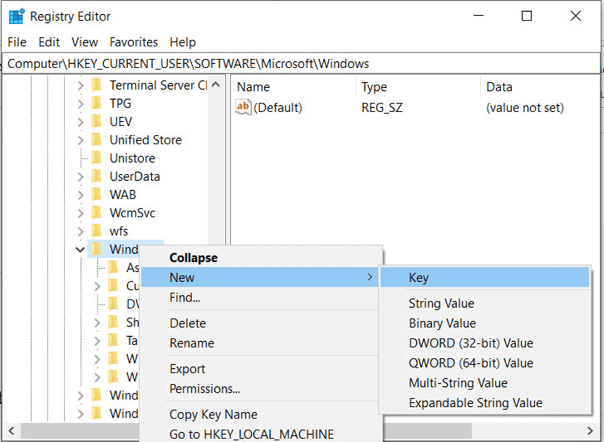
Task: Expand the Unified Store tree node
Action: point(81,141)
